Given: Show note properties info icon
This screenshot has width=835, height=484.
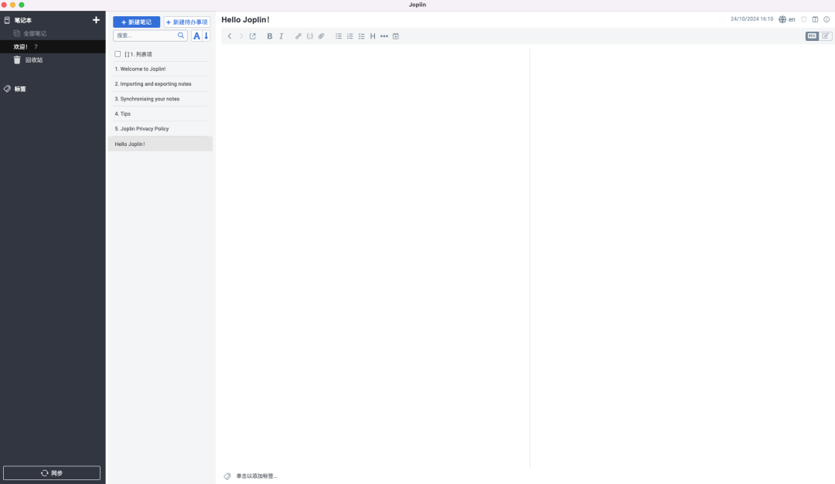Looking at the screenshot, I should (x=826, y=19).
